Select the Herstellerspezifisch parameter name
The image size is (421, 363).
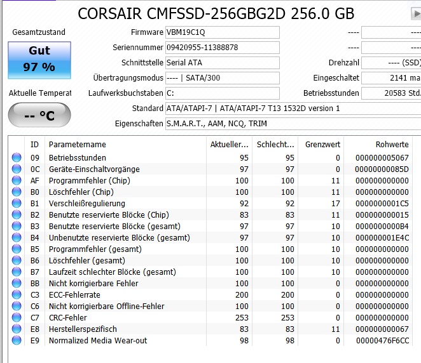(83, 329)
